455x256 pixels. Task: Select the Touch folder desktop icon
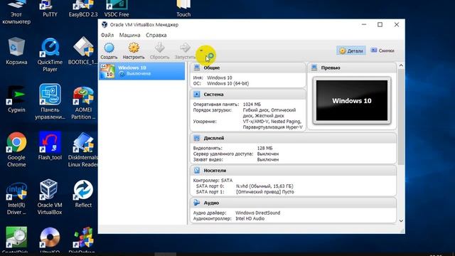click(x=183, y=9)
